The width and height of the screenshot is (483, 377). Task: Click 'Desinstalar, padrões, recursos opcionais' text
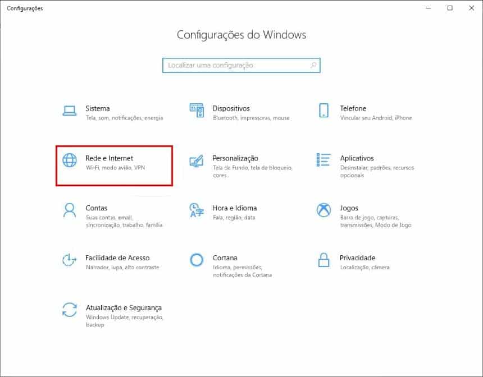pyautogui.click(x=377, y=172)
